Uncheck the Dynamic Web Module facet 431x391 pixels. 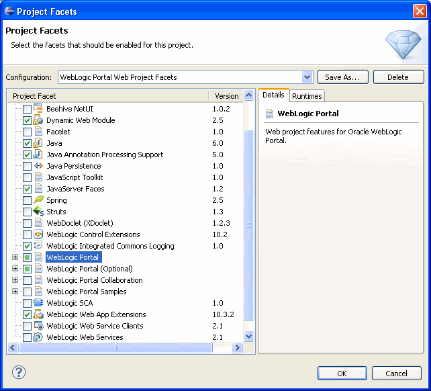27,120
